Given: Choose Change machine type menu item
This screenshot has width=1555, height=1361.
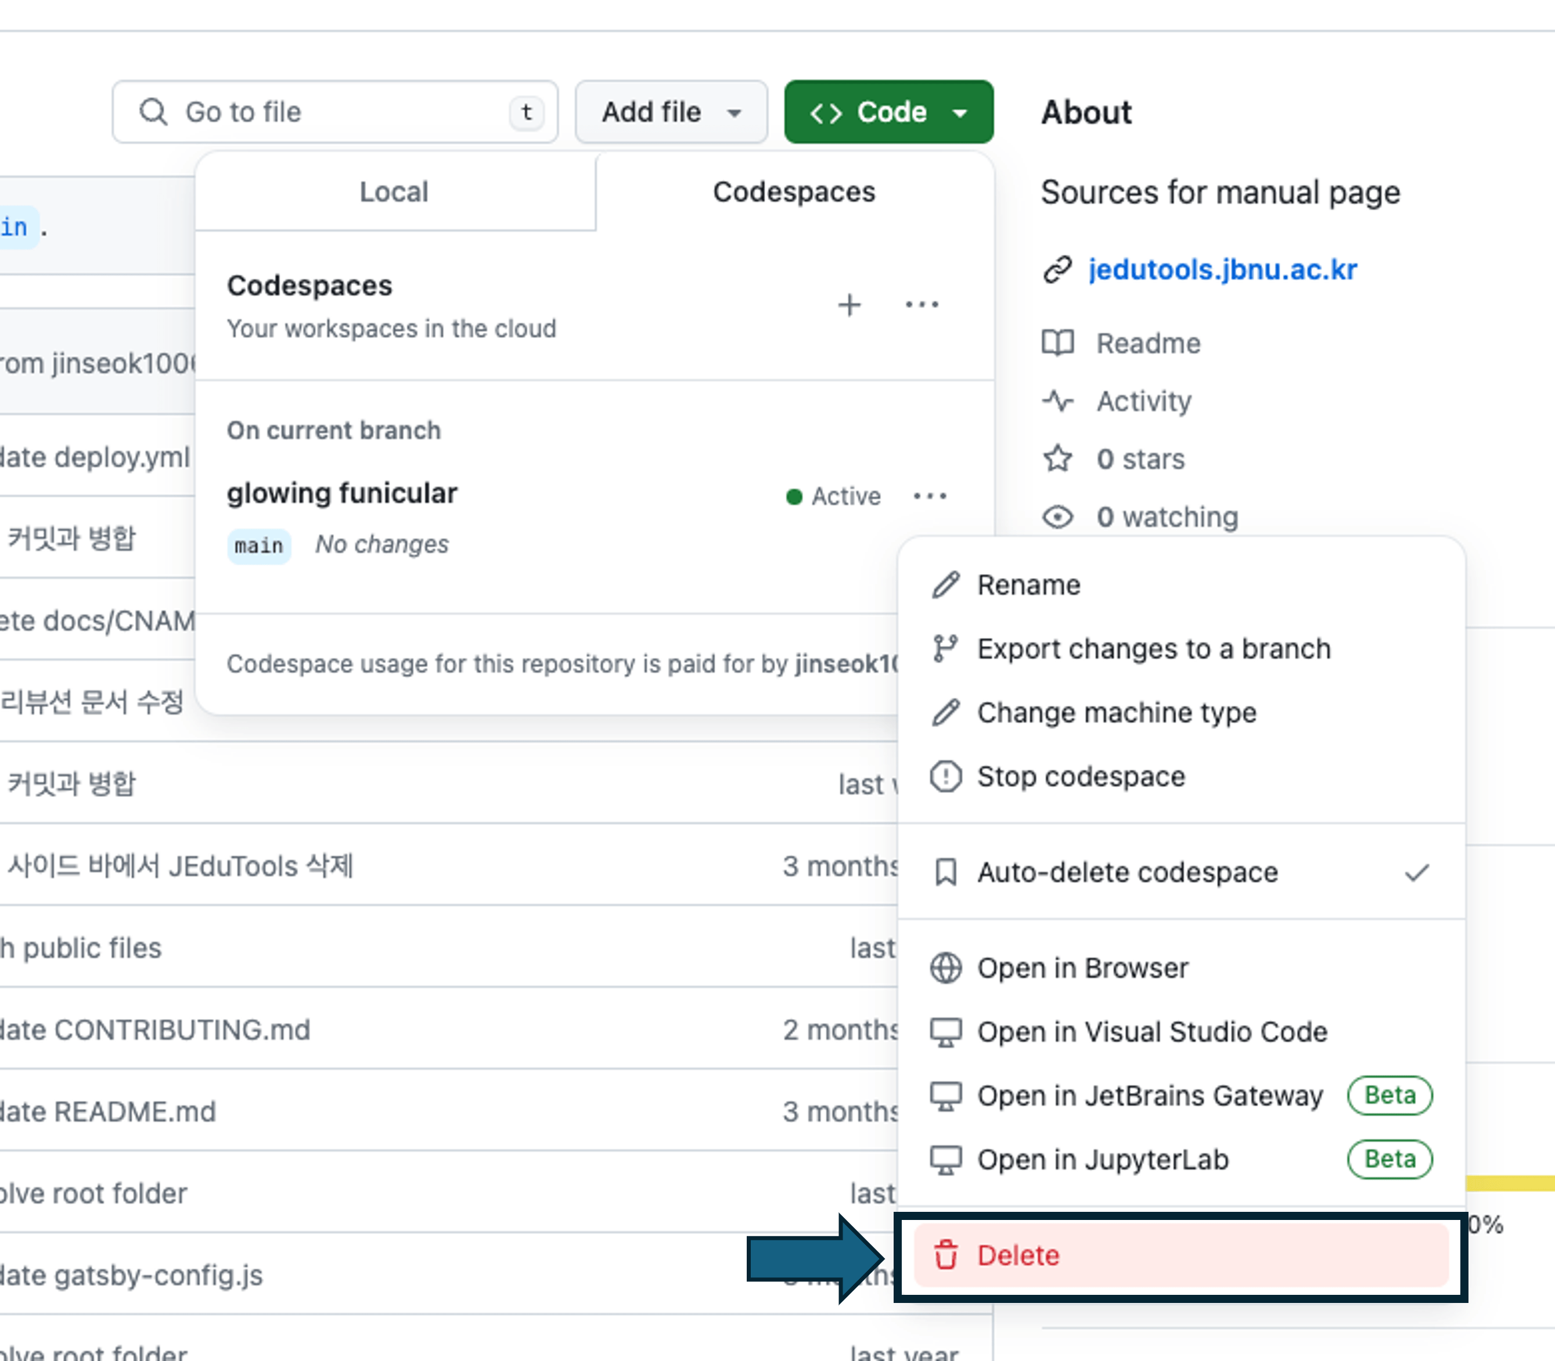Looking at the screenshot, I should (x=1116, y=712).
